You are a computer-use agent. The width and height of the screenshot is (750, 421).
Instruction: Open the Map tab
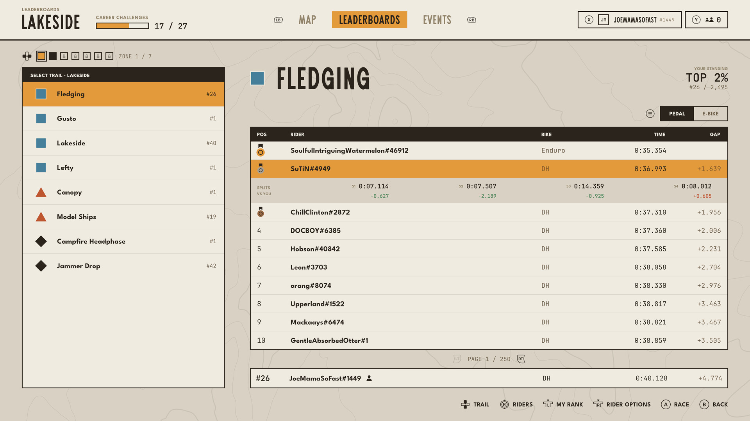click(x=307, y=20)
